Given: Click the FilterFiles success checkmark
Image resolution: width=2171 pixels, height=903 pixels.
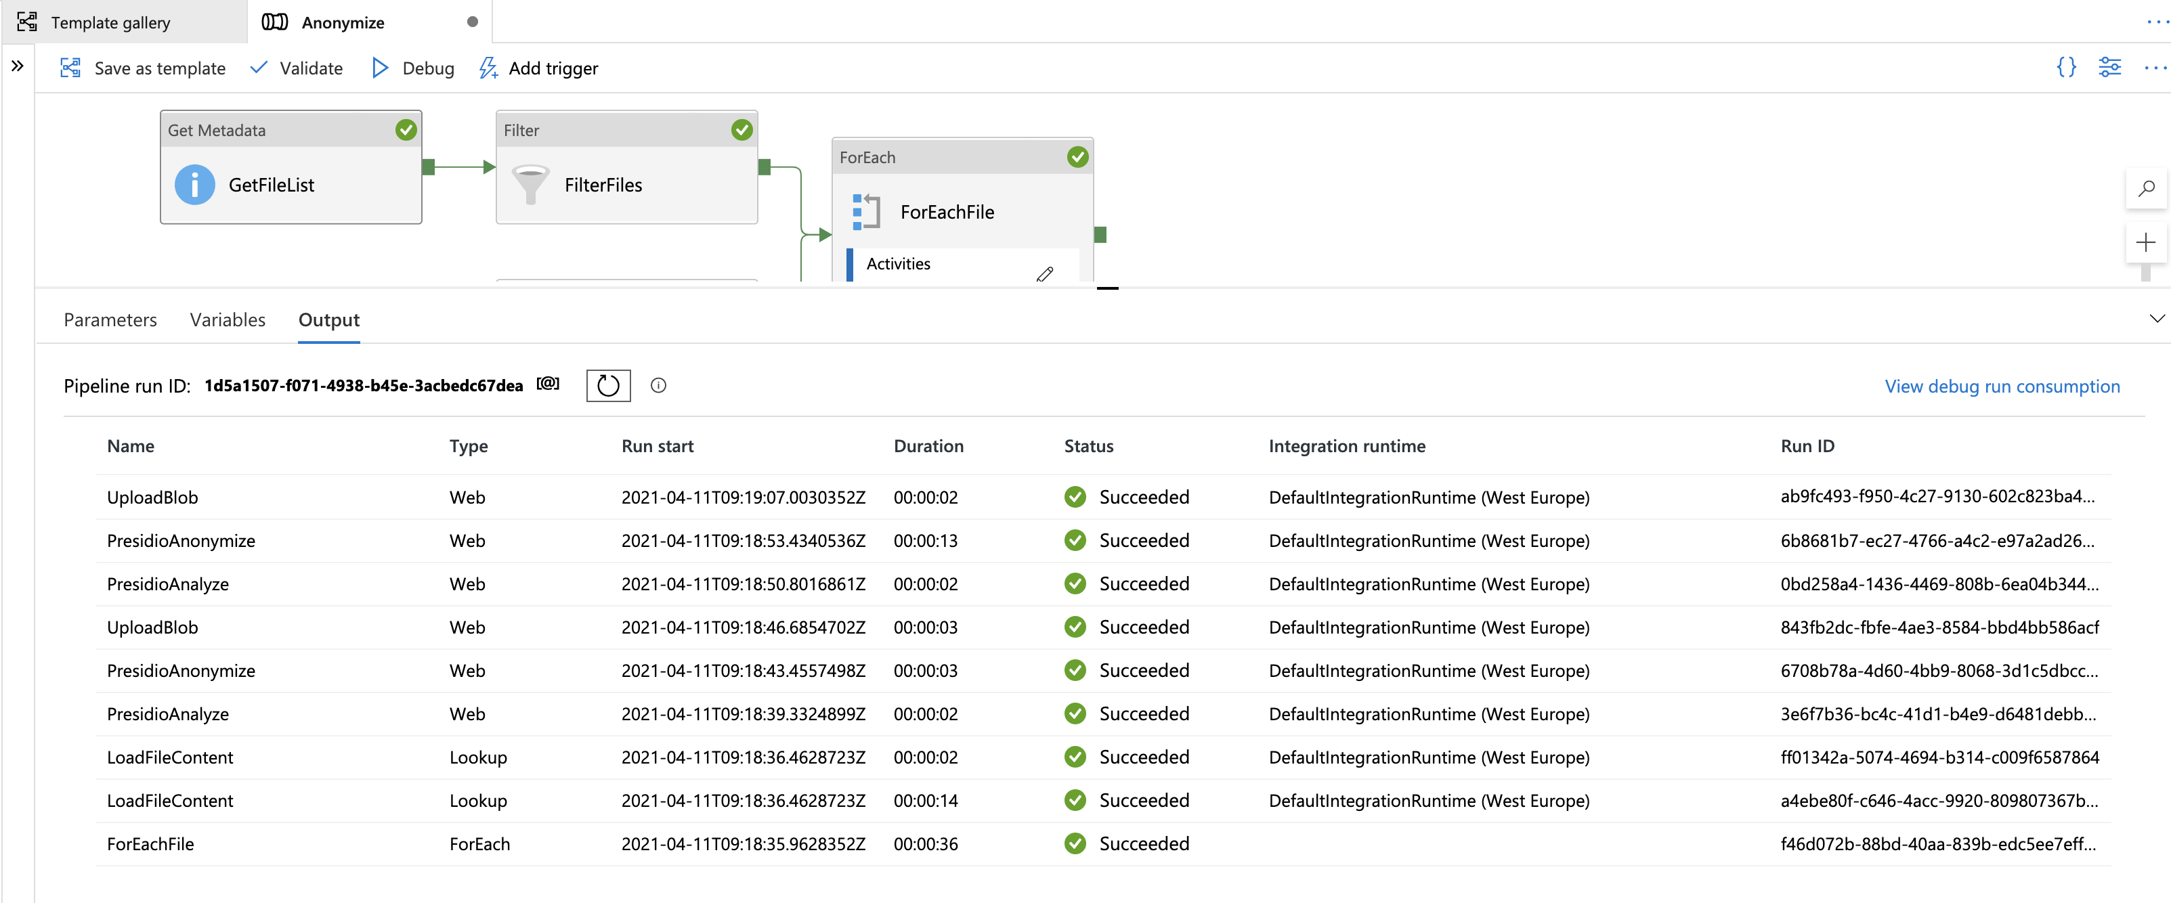Looking at the screenshot, I should click(x=741, y=130).
